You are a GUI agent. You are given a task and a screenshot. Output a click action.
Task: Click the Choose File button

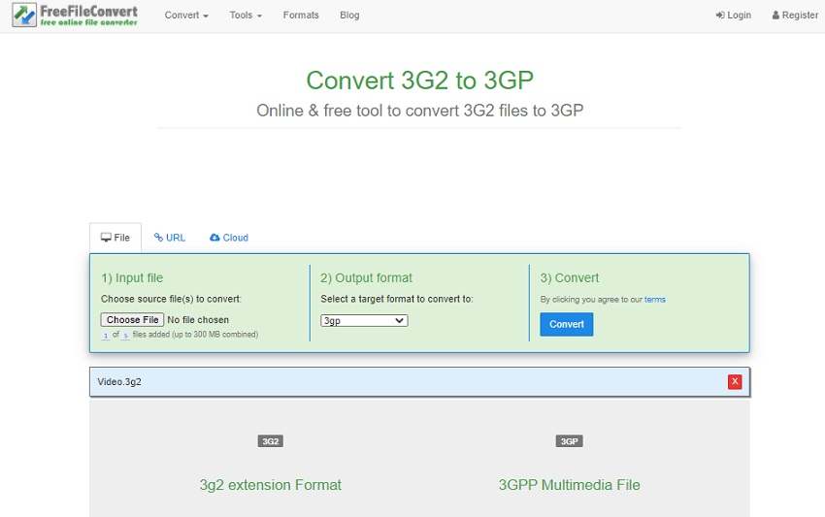coord(133,320)
